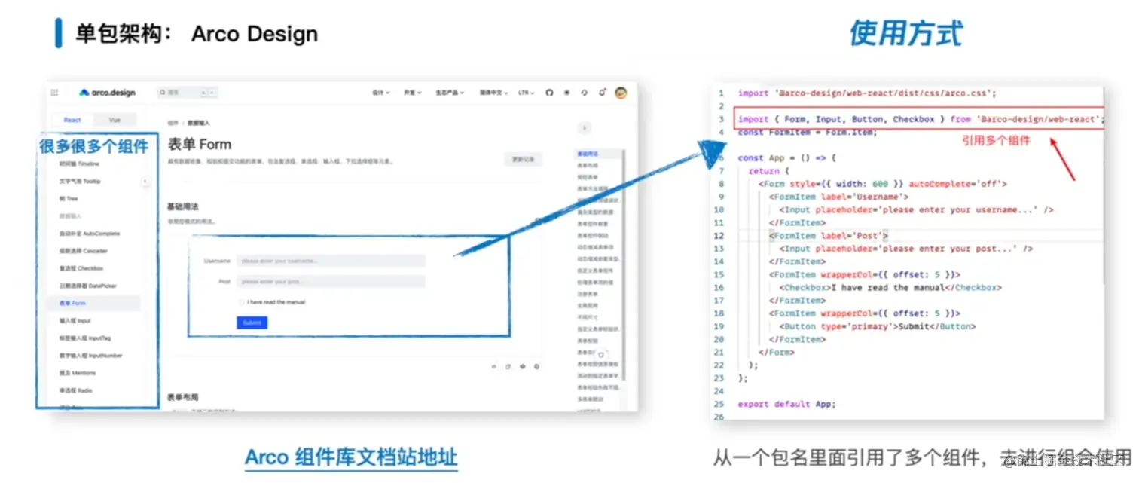Check the 'I have read the manual' checkbox

point(241,302)
